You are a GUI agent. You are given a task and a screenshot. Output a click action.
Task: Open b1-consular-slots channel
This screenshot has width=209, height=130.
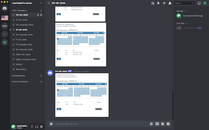click(27, 49)
